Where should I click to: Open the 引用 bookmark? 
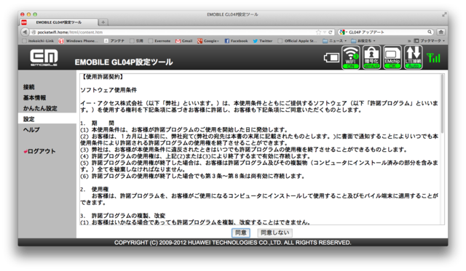pyautogui.click(x=136, y=41)
